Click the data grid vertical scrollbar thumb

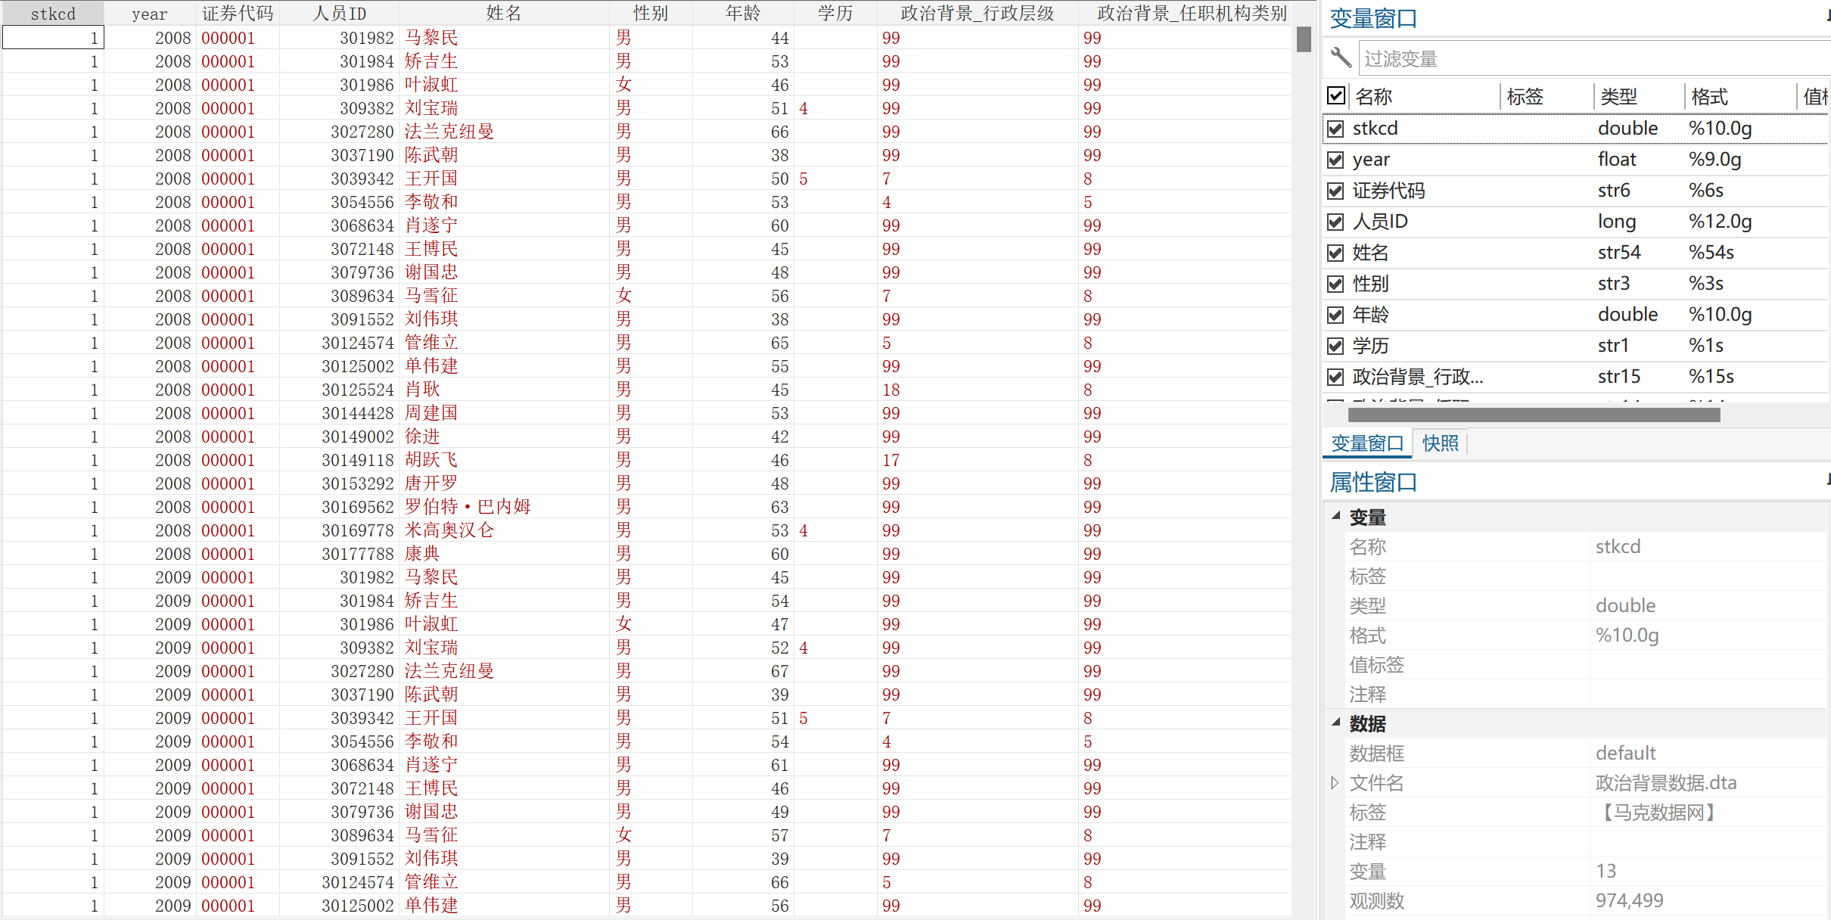(x=1304, y=39)
